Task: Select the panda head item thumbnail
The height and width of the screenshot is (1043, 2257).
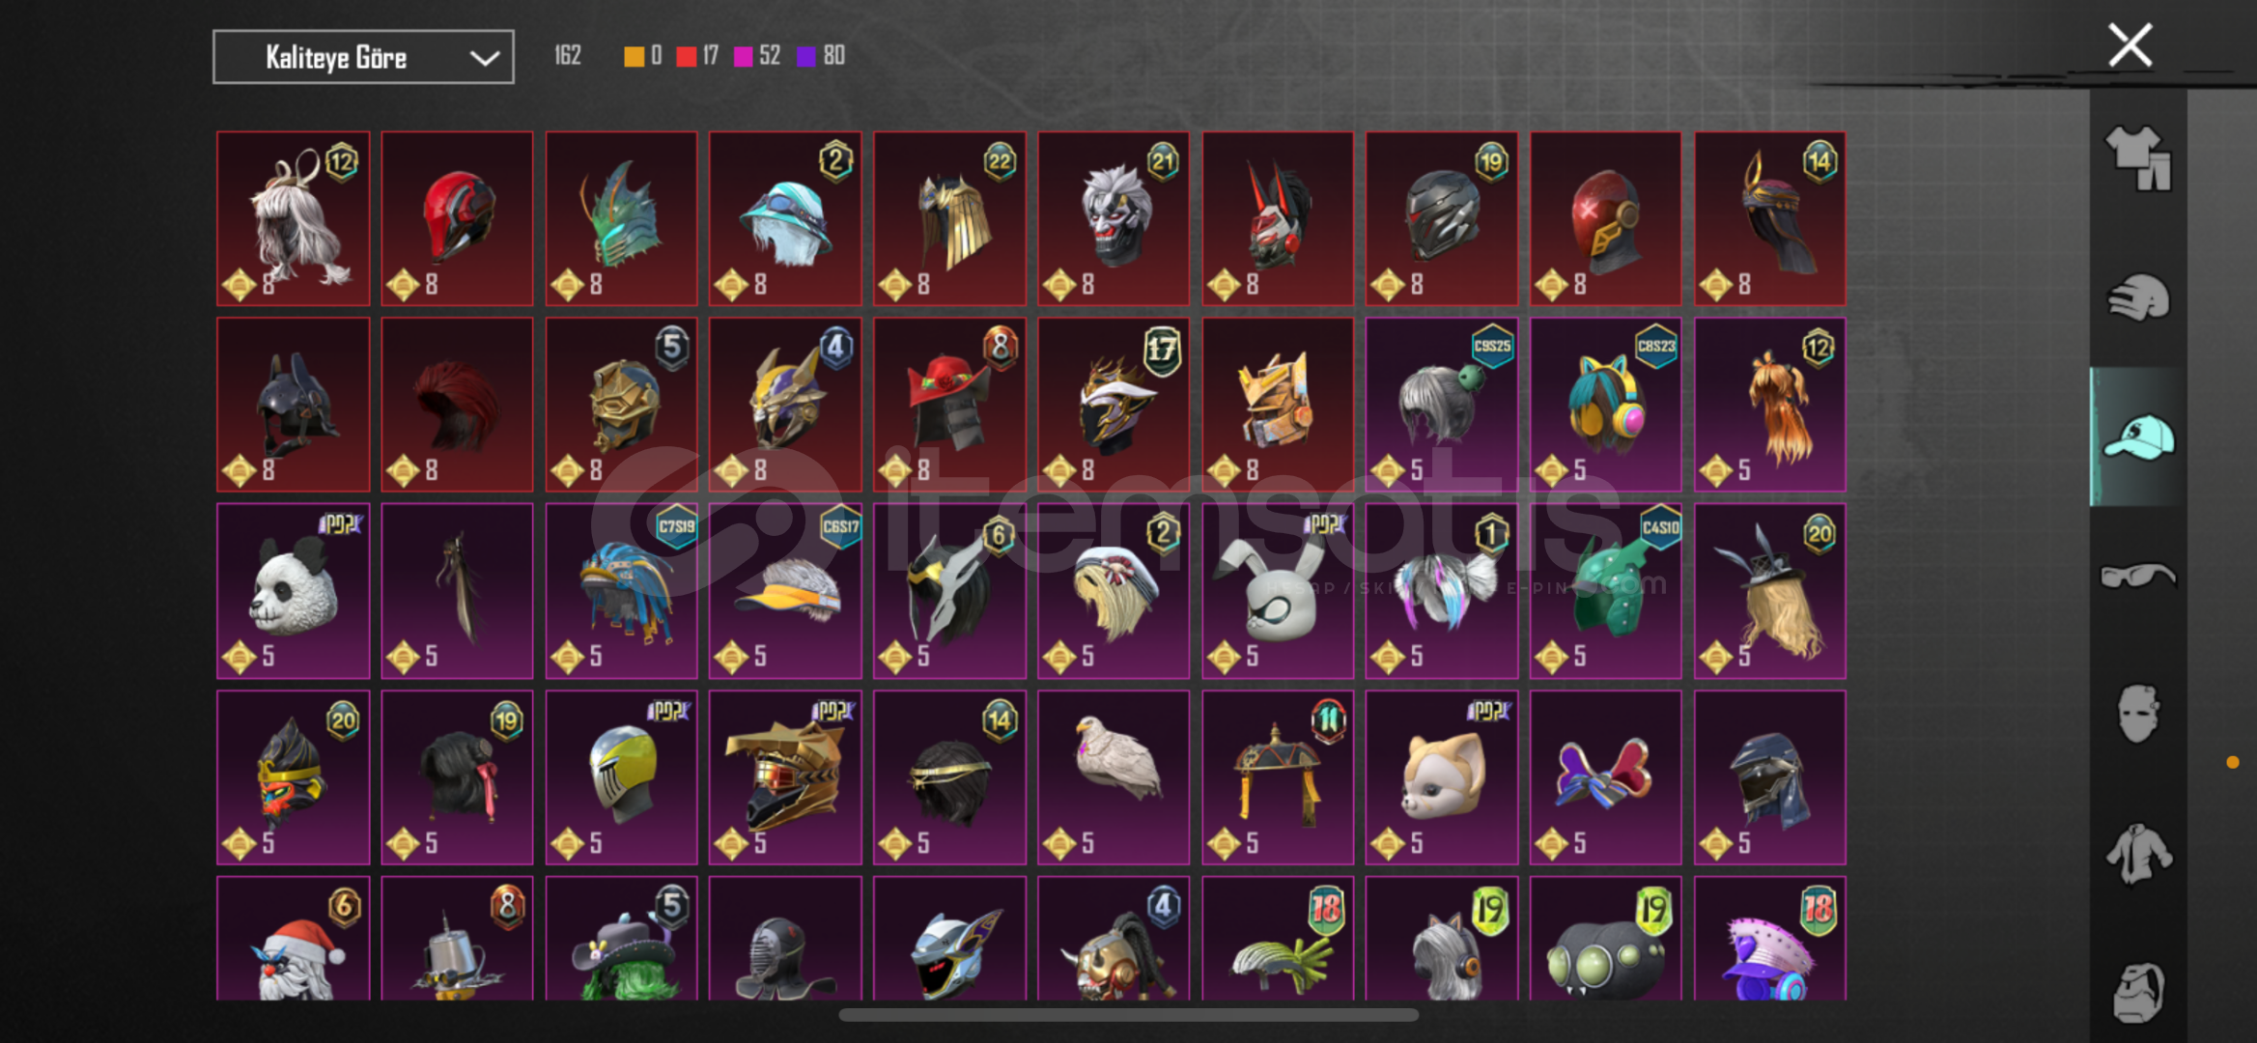Action: pos(294,591)
